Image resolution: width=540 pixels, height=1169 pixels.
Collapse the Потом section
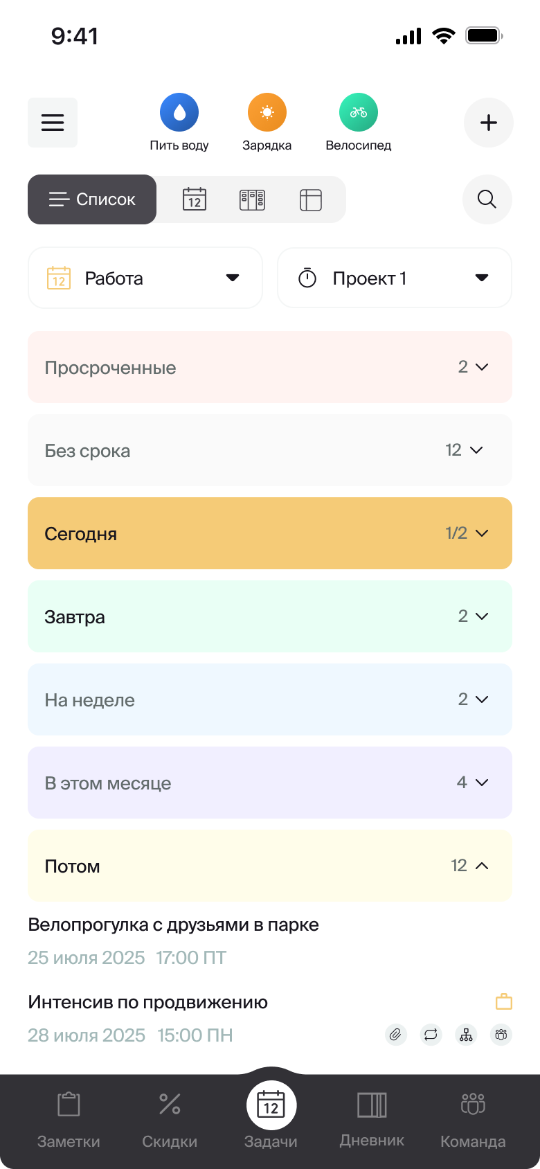click(270, 866)
